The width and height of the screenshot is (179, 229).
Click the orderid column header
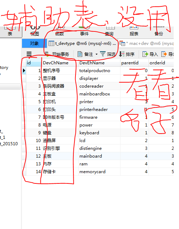[x=161, y=63]
